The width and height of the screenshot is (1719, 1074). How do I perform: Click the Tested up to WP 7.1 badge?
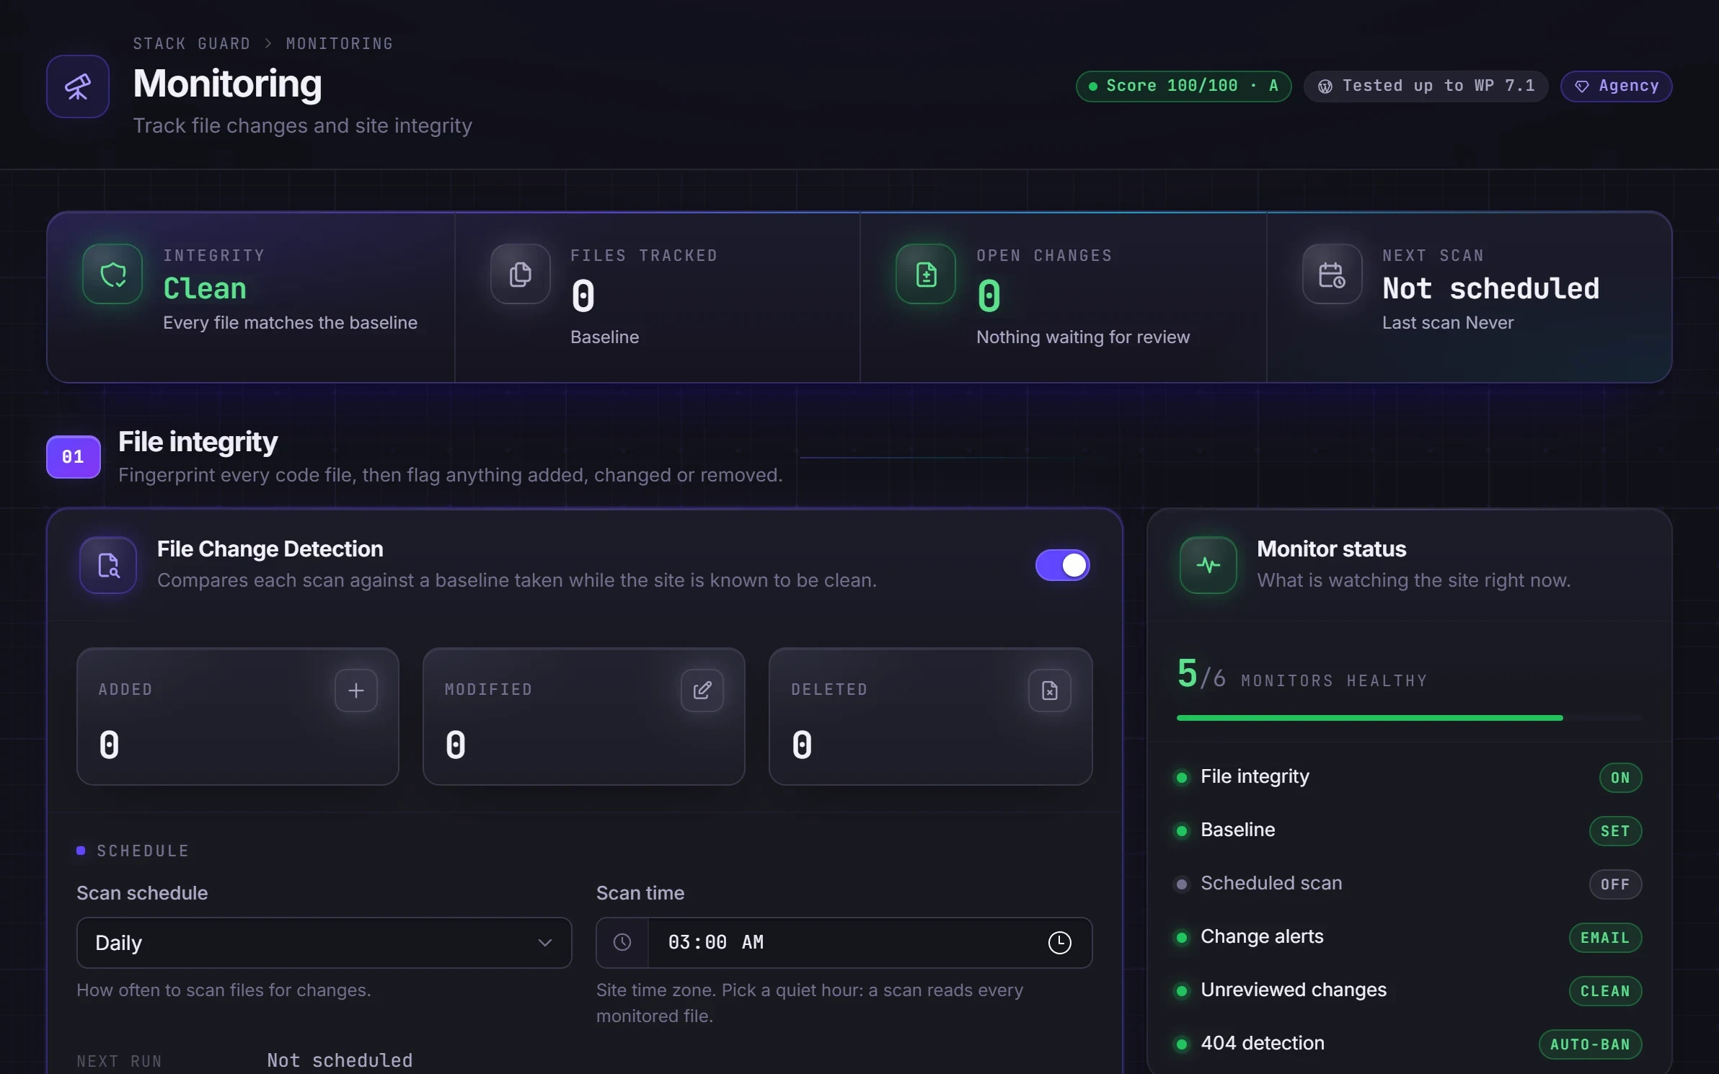coord(1426,86)
